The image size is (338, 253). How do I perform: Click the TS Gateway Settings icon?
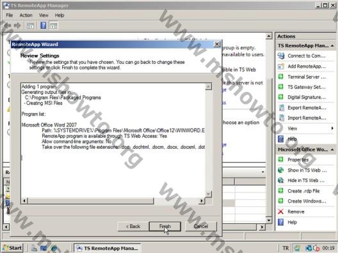280,87
